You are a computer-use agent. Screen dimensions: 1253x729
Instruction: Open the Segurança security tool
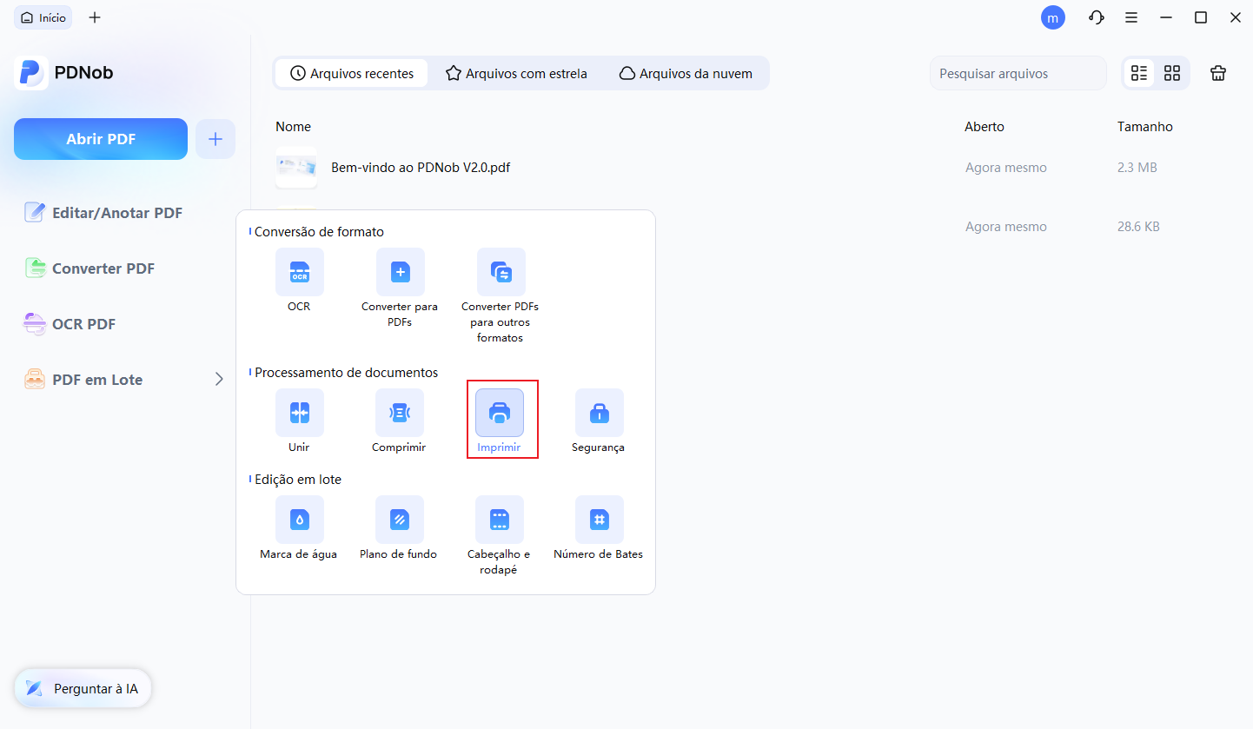(x=599, y=413)
